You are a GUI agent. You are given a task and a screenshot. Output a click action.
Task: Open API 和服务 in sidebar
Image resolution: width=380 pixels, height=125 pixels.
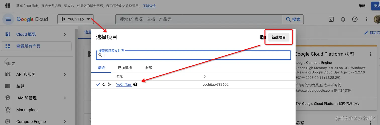click(26, 74)
